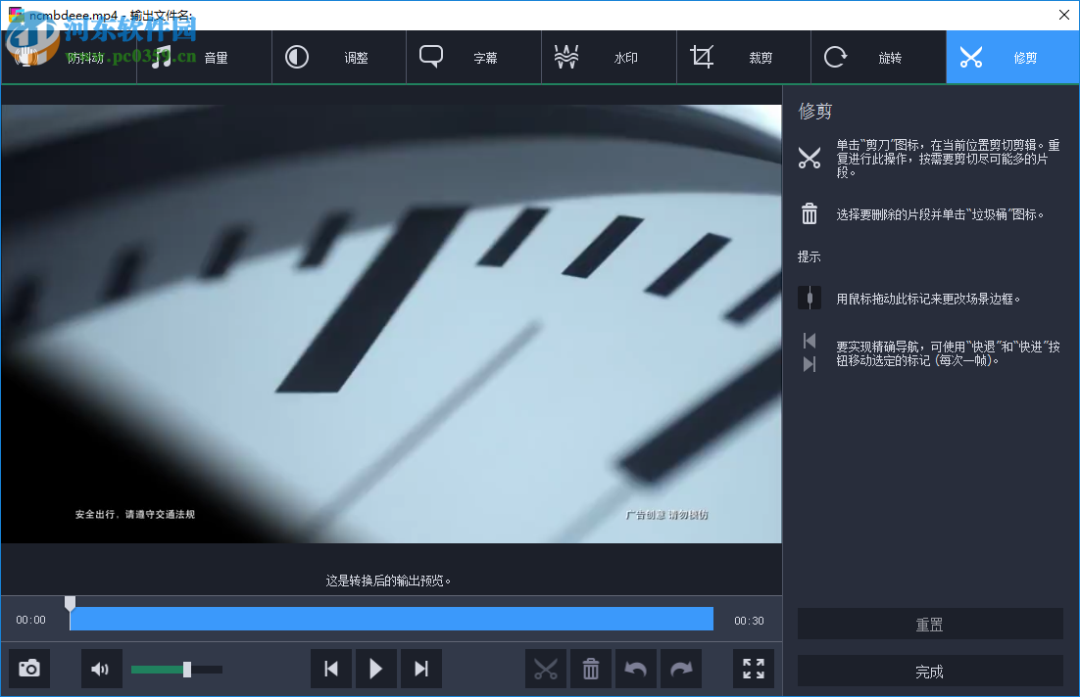Take a snapshot with the camera icon
Viewport: 1080px width, 697px height.
click(x=28, y=668)
